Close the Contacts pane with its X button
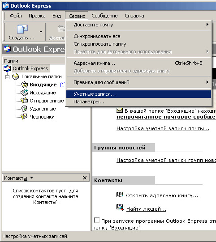The width and height of the screenshot is (216, 242). [x=85, y=178]
